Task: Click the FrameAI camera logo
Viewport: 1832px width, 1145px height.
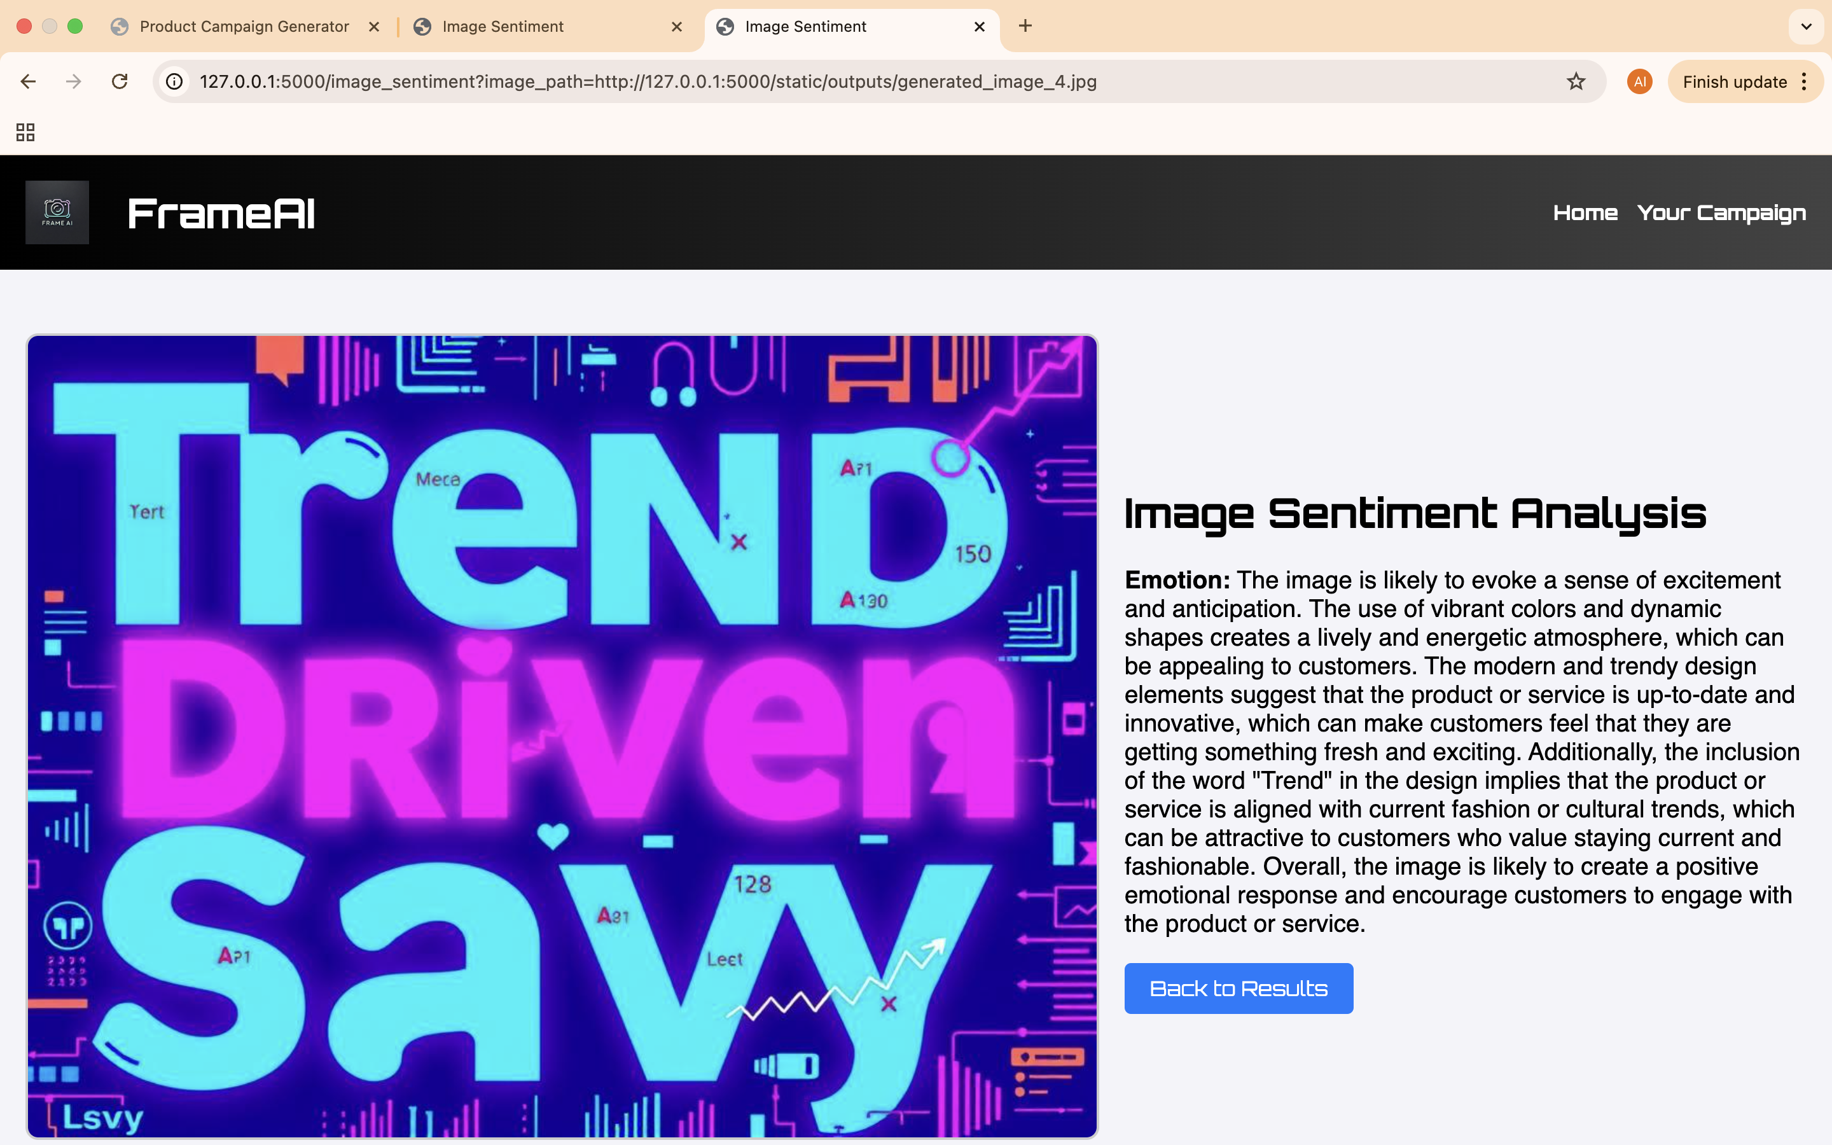Action: click(57, 213)
